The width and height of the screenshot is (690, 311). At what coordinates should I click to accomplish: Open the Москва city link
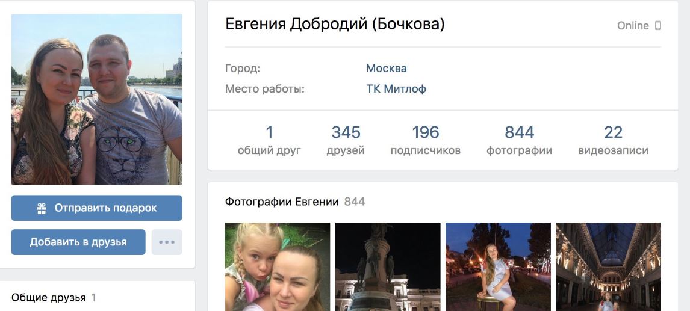click(387, 68)
